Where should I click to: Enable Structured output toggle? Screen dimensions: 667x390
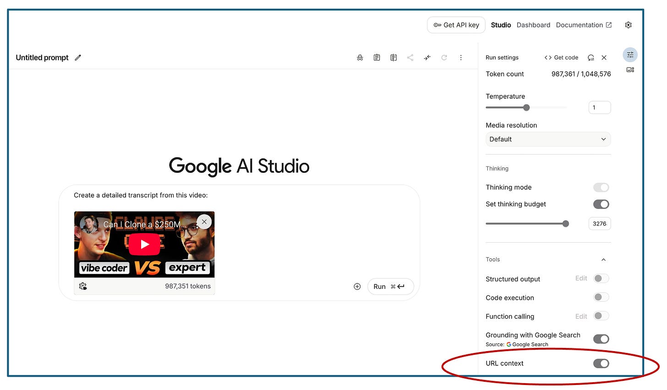601,278
